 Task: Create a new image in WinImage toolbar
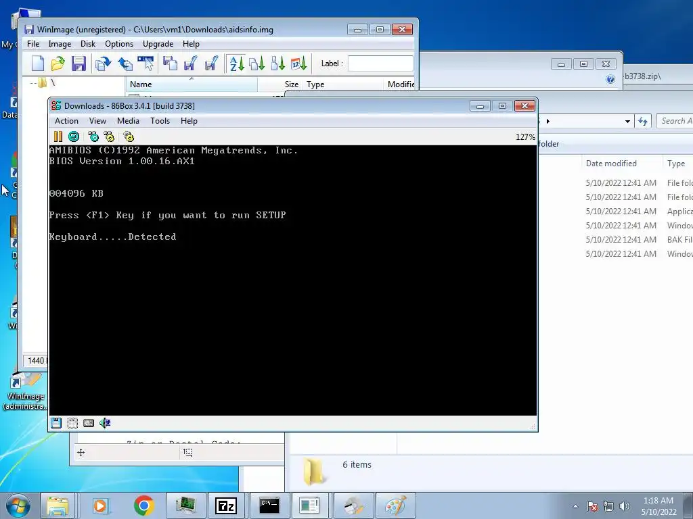pos(38,64)
